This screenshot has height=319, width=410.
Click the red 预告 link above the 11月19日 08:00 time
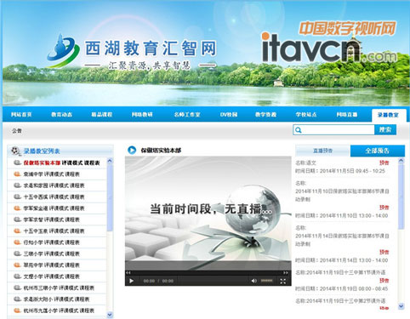click(x=384, y=281)
